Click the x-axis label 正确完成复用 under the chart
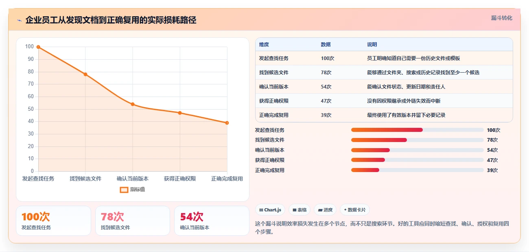The width and height of the screenshot is (529, 252). click(x=227, y=179)
